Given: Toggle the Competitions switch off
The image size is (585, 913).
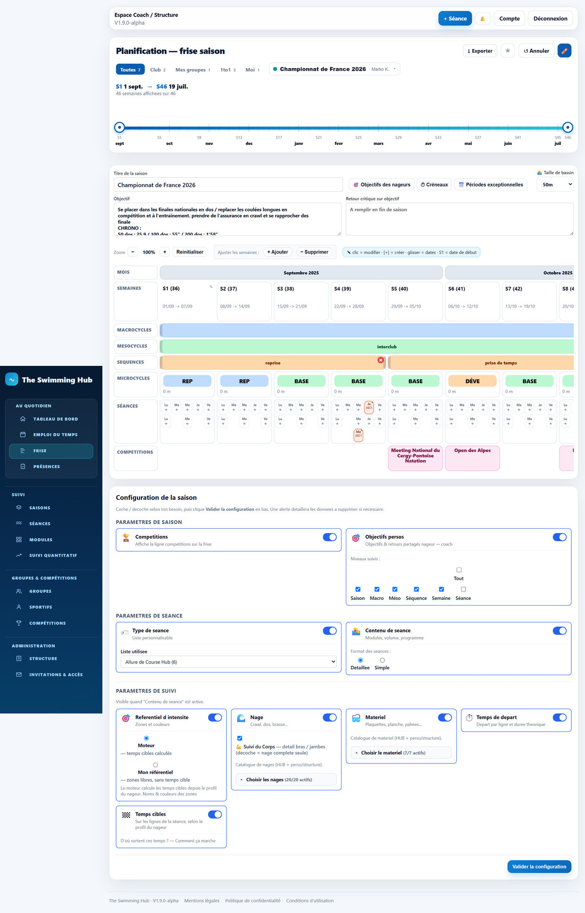Looking at the screenshot, I should pos(330,537).
